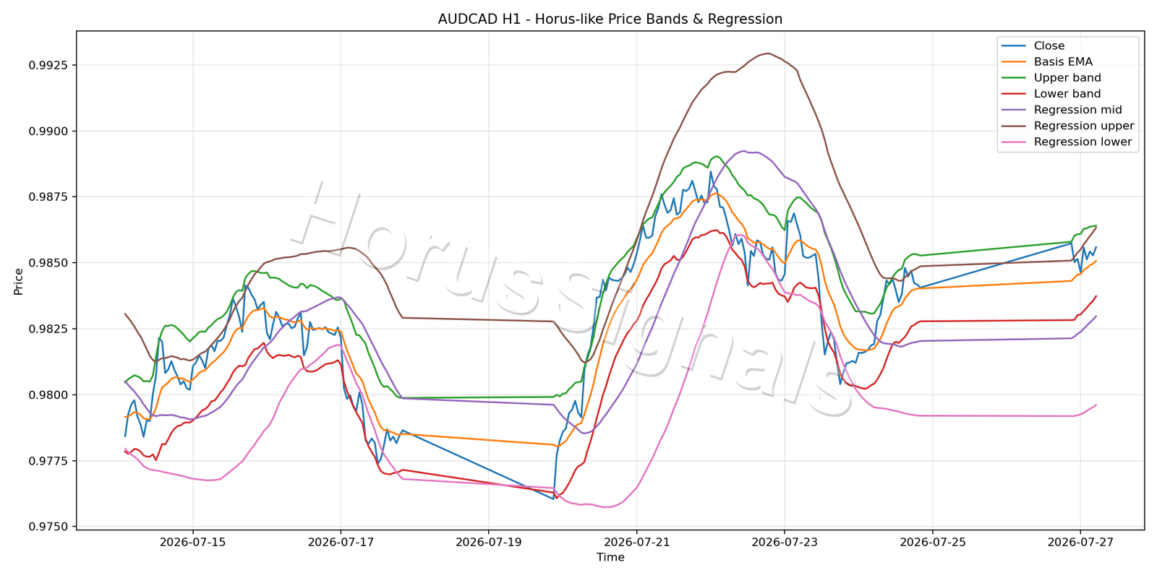This screenshot has width=1157, height=578.
Task: Click the 0.9825 y-axis tick label
Action: 48,329
